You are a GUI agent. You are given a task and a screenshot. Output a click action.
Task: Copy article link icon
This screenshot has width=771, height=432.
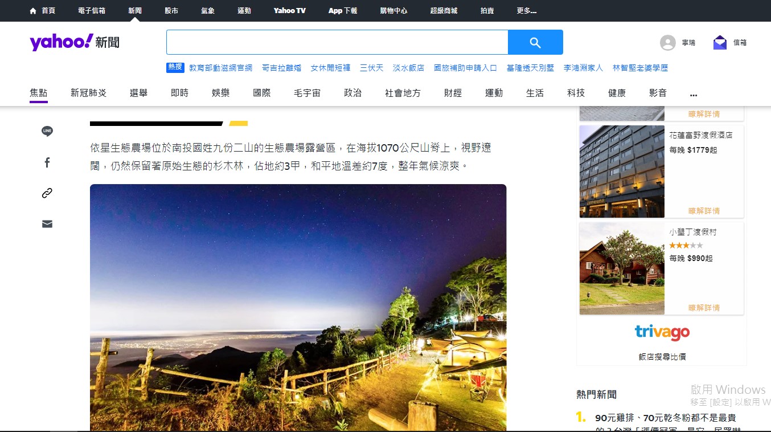point(47,193)
